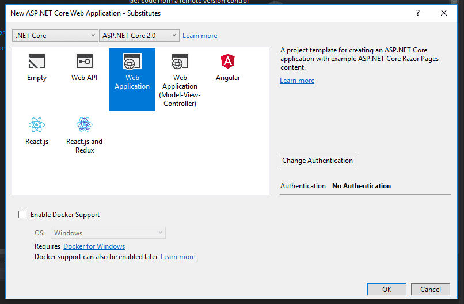The image size is (464, 304).
Task: Click the 'Enable Docker Support' label text
Action: coord(65,215)
